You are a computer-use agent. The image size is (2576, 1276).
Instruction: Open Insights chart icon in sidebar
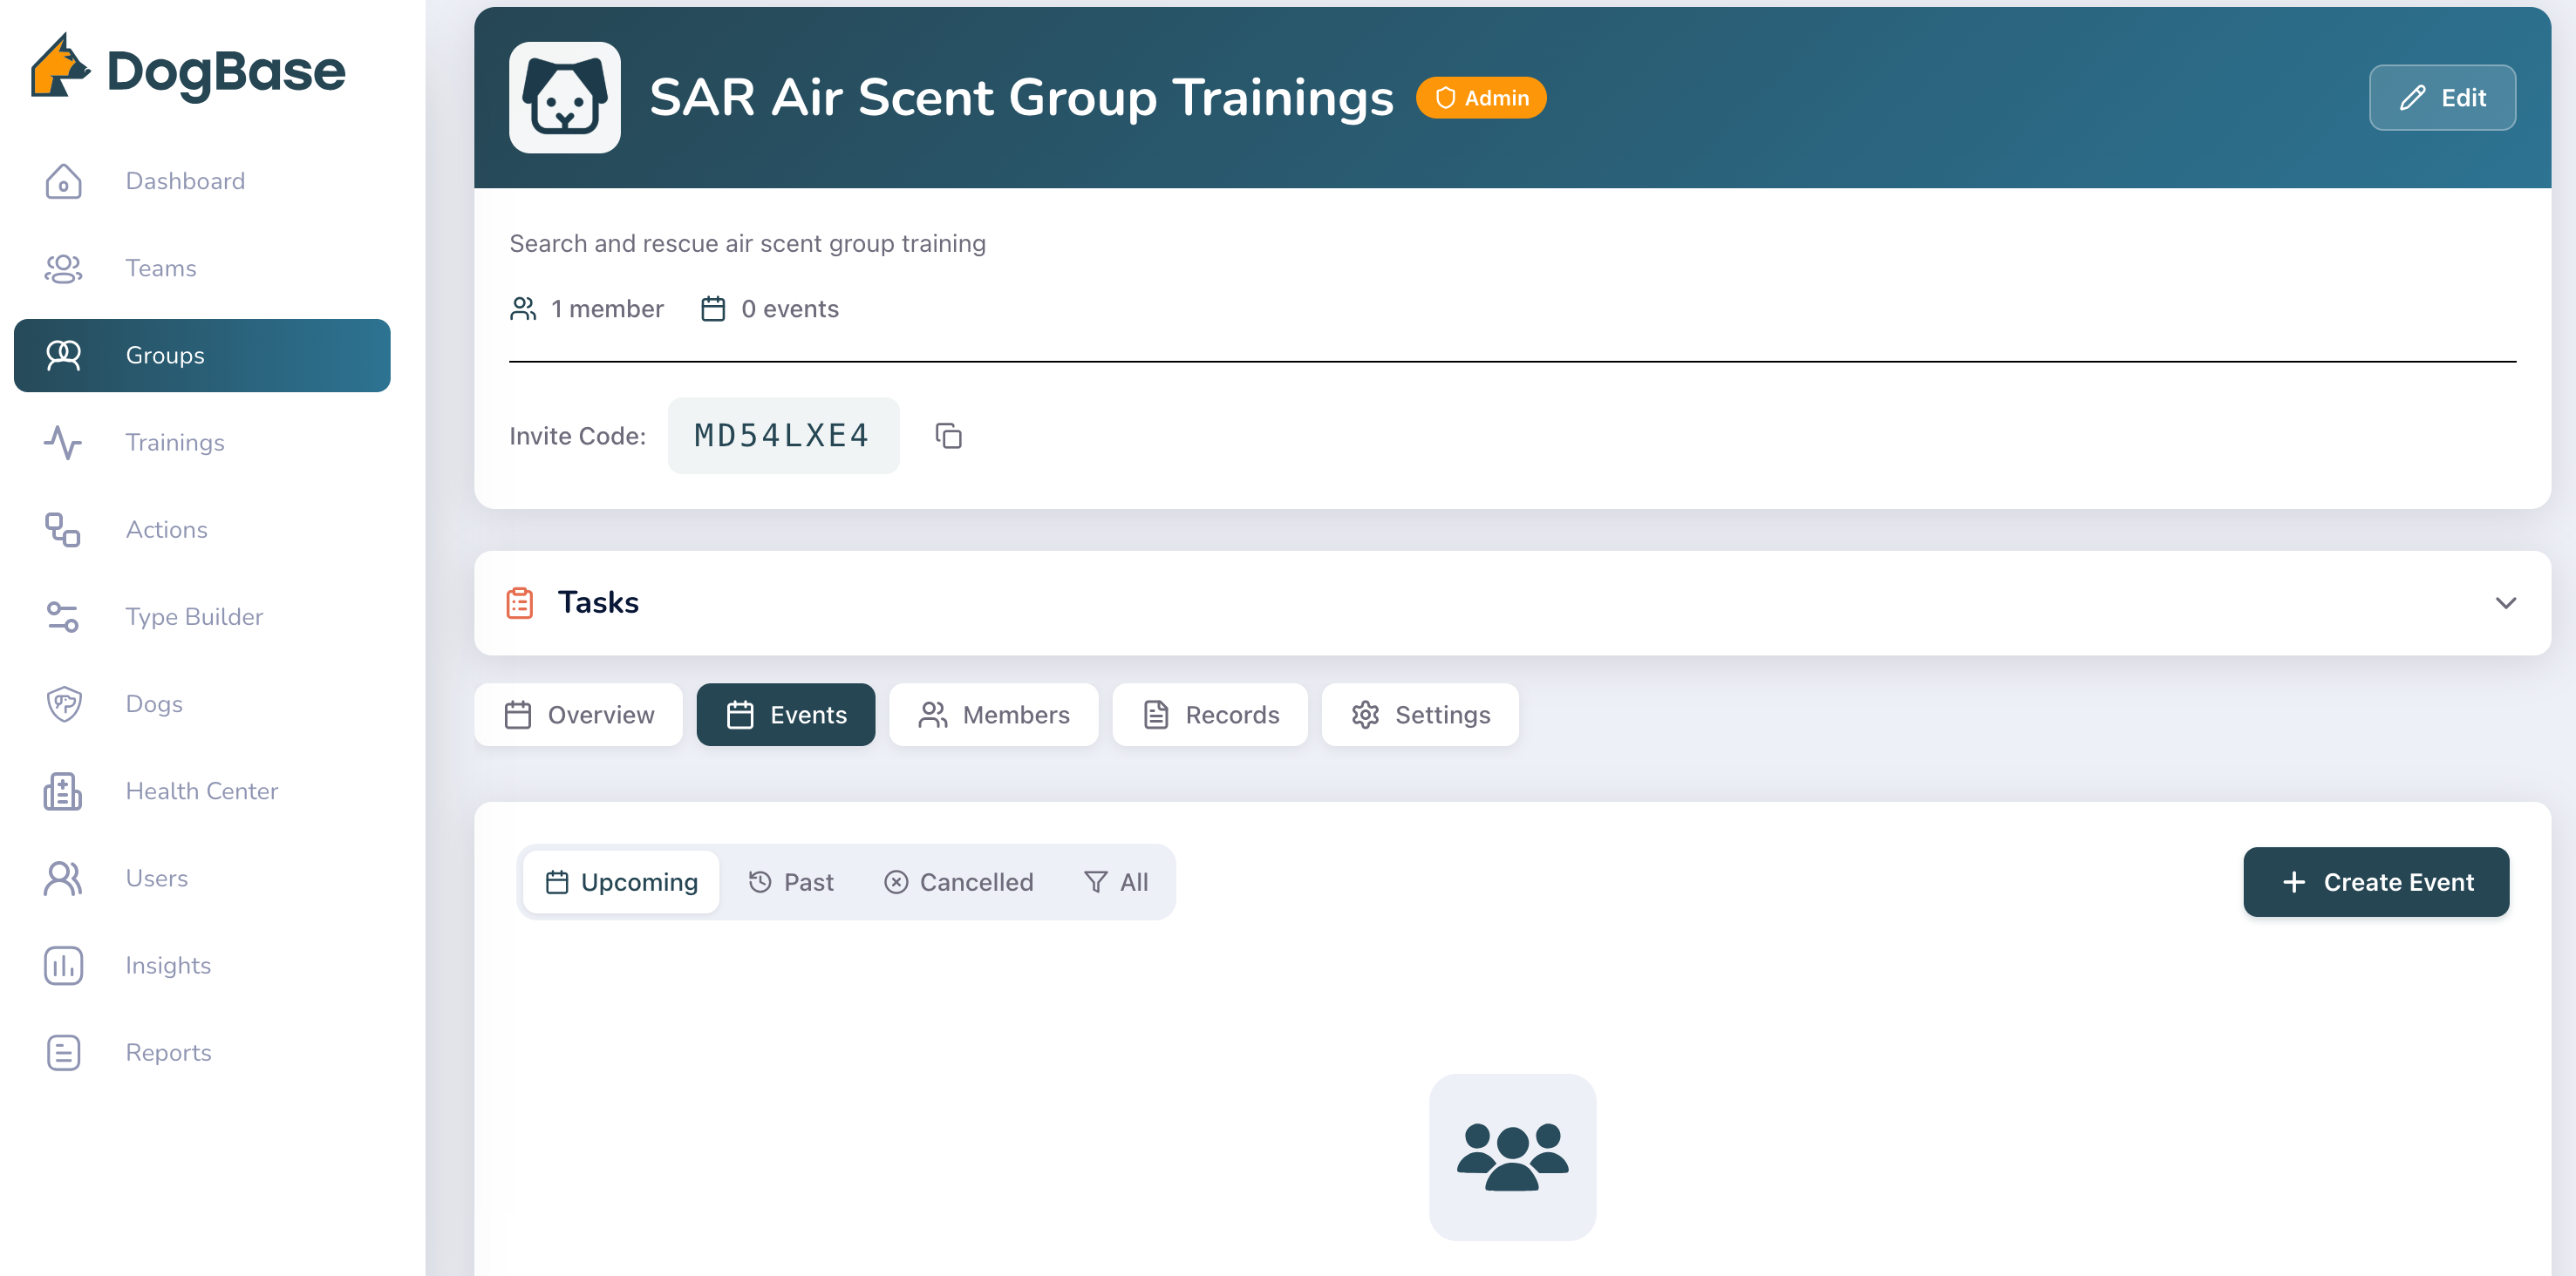click(x=63, y=965)
